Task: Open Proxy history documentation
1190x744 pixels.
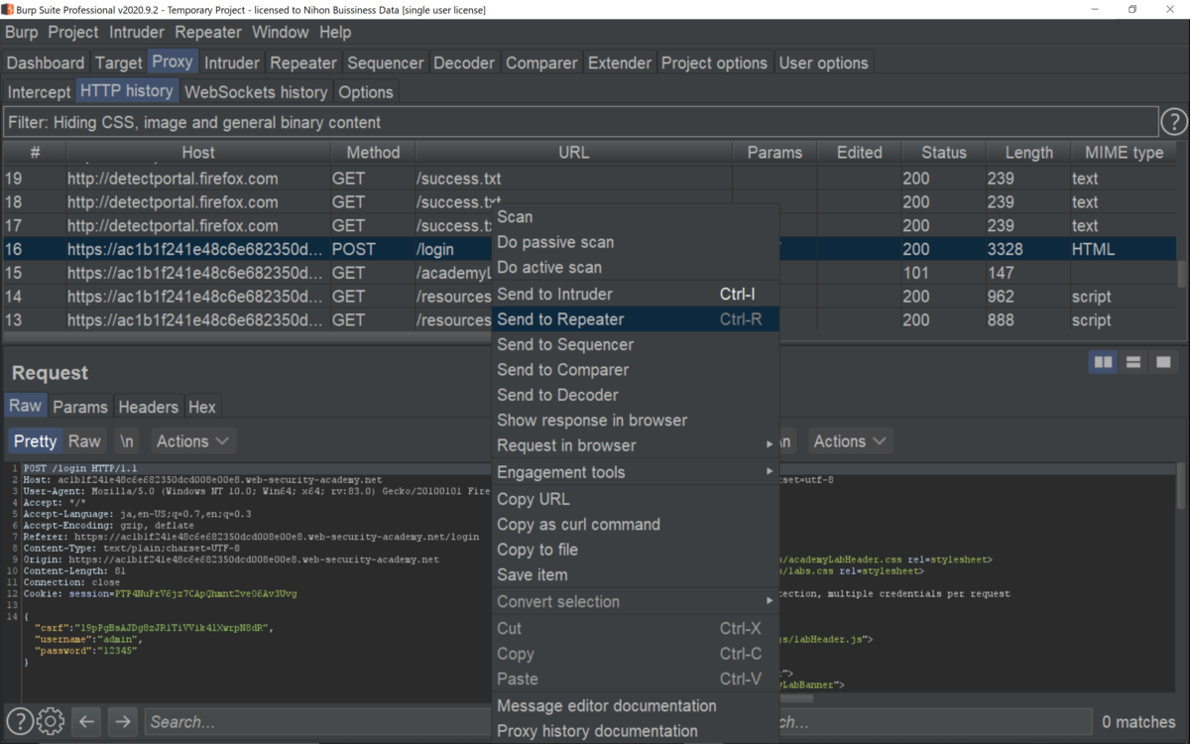Action: (636, 731)
